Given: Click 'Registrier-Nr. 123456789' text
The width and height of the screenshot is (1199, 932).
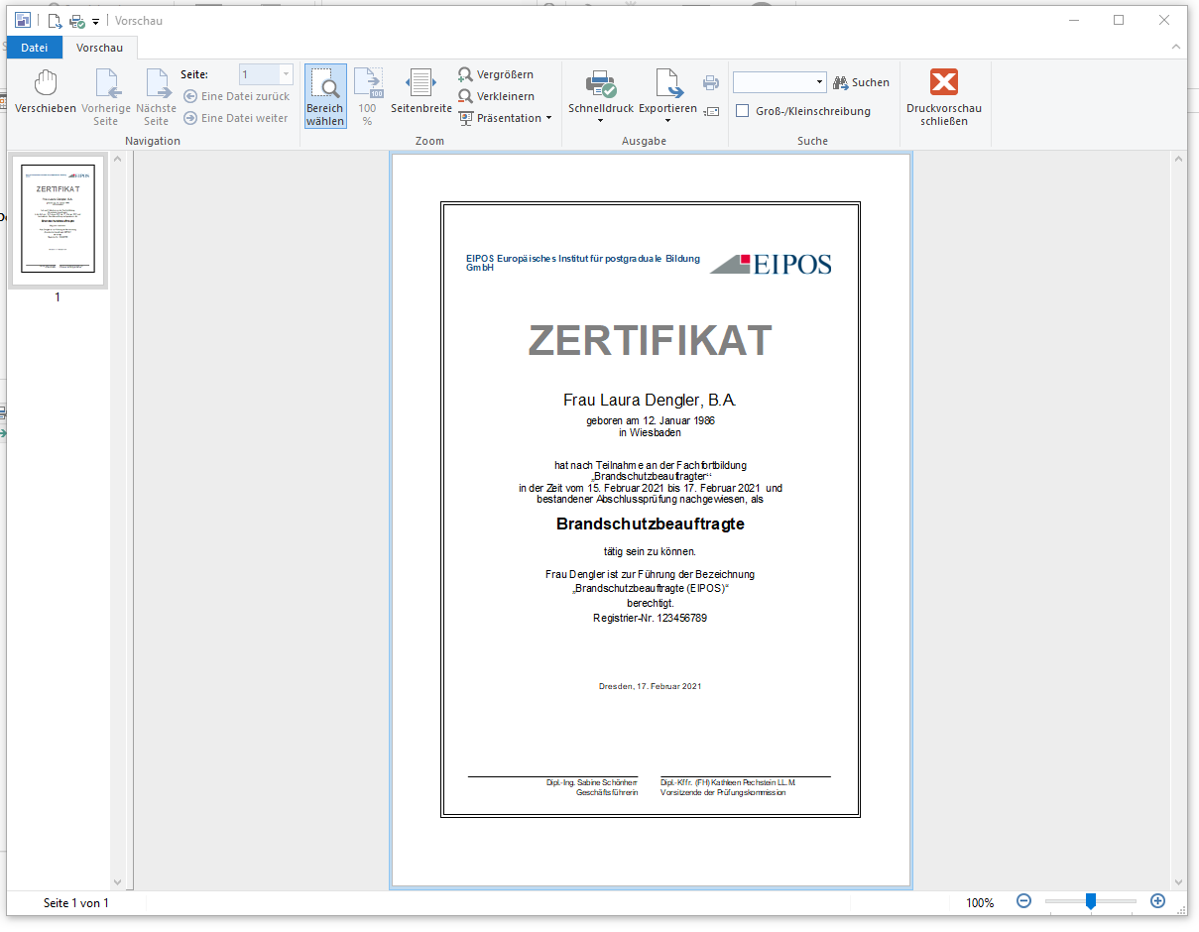Looking at the screenshot, I should click(650, 618).
